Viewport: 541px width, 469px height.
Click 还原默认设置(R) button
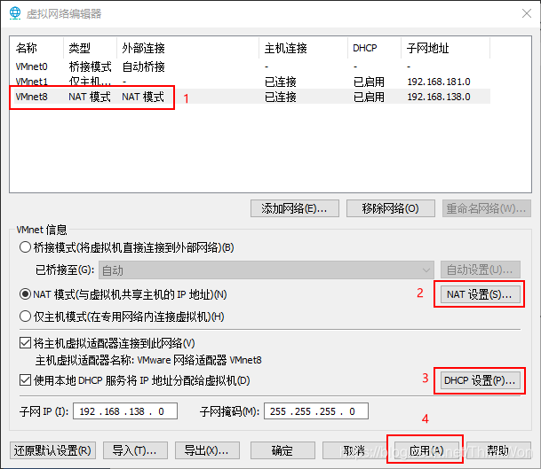tap(52, 450)
